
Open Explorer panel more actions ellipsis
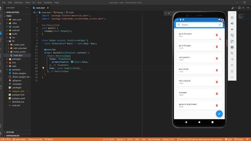[x=27, y=8]
